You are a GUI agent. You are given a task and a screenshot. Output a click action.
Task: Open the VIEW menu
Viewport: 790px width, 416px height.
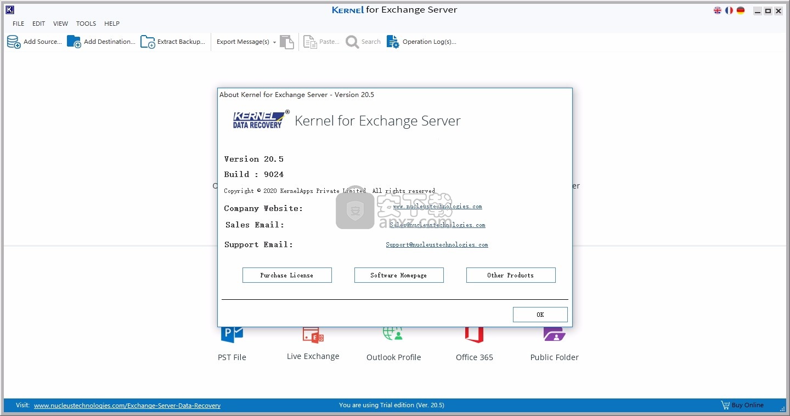(x=60, y=24)
